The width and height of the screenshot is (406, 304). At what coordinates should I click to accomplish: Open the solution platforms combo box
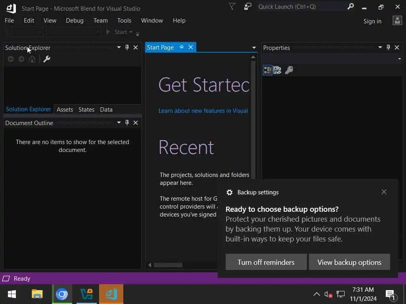point(73,32)
